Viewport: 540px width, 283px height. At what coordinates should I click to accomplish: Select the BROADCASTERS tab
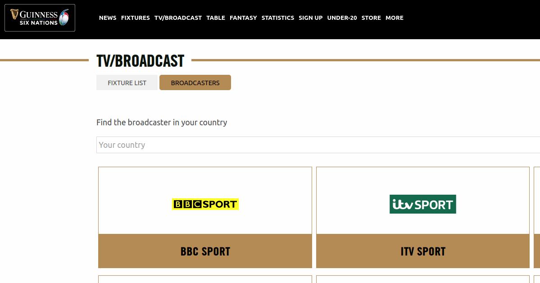click(x=195, y=83)
